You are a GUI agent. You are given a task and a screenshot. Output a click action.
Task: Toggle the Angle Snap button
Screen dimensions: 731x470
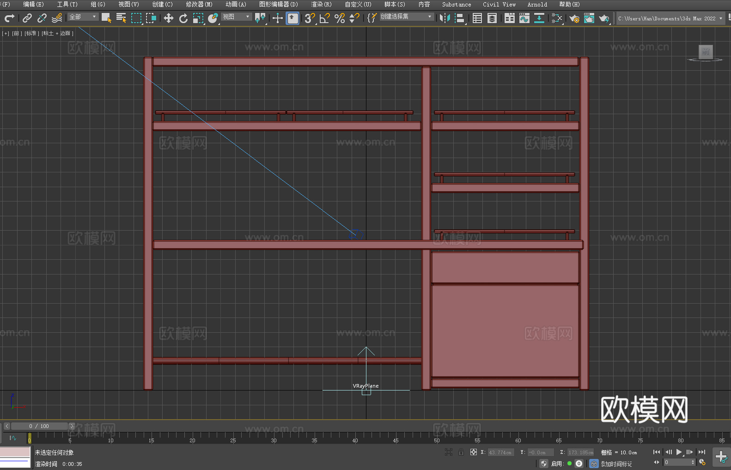click(325, 18)
